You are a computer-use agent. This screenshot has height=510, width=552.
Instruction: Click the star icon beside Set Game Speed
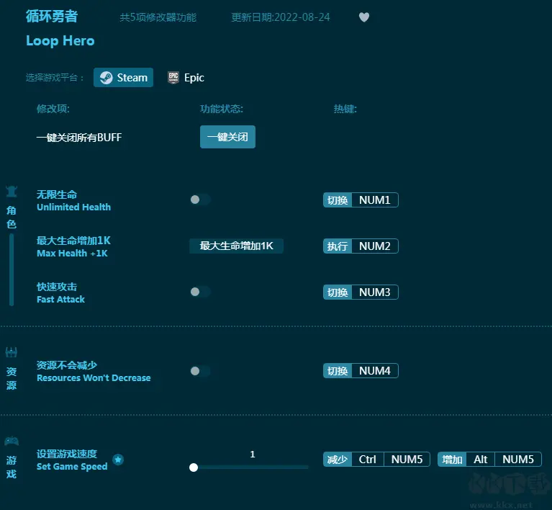click(x=118, y=460)
